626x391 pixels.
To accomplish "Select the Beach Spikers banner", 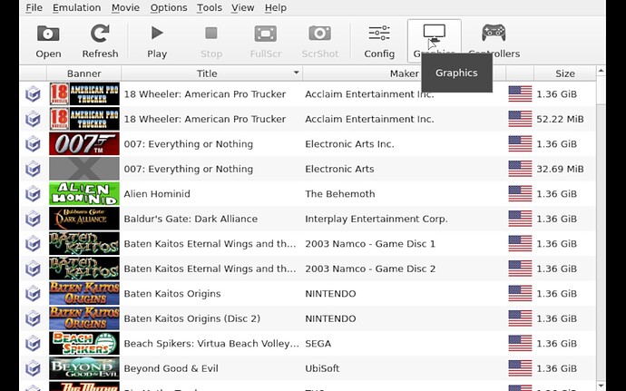I will click(84, 344).
